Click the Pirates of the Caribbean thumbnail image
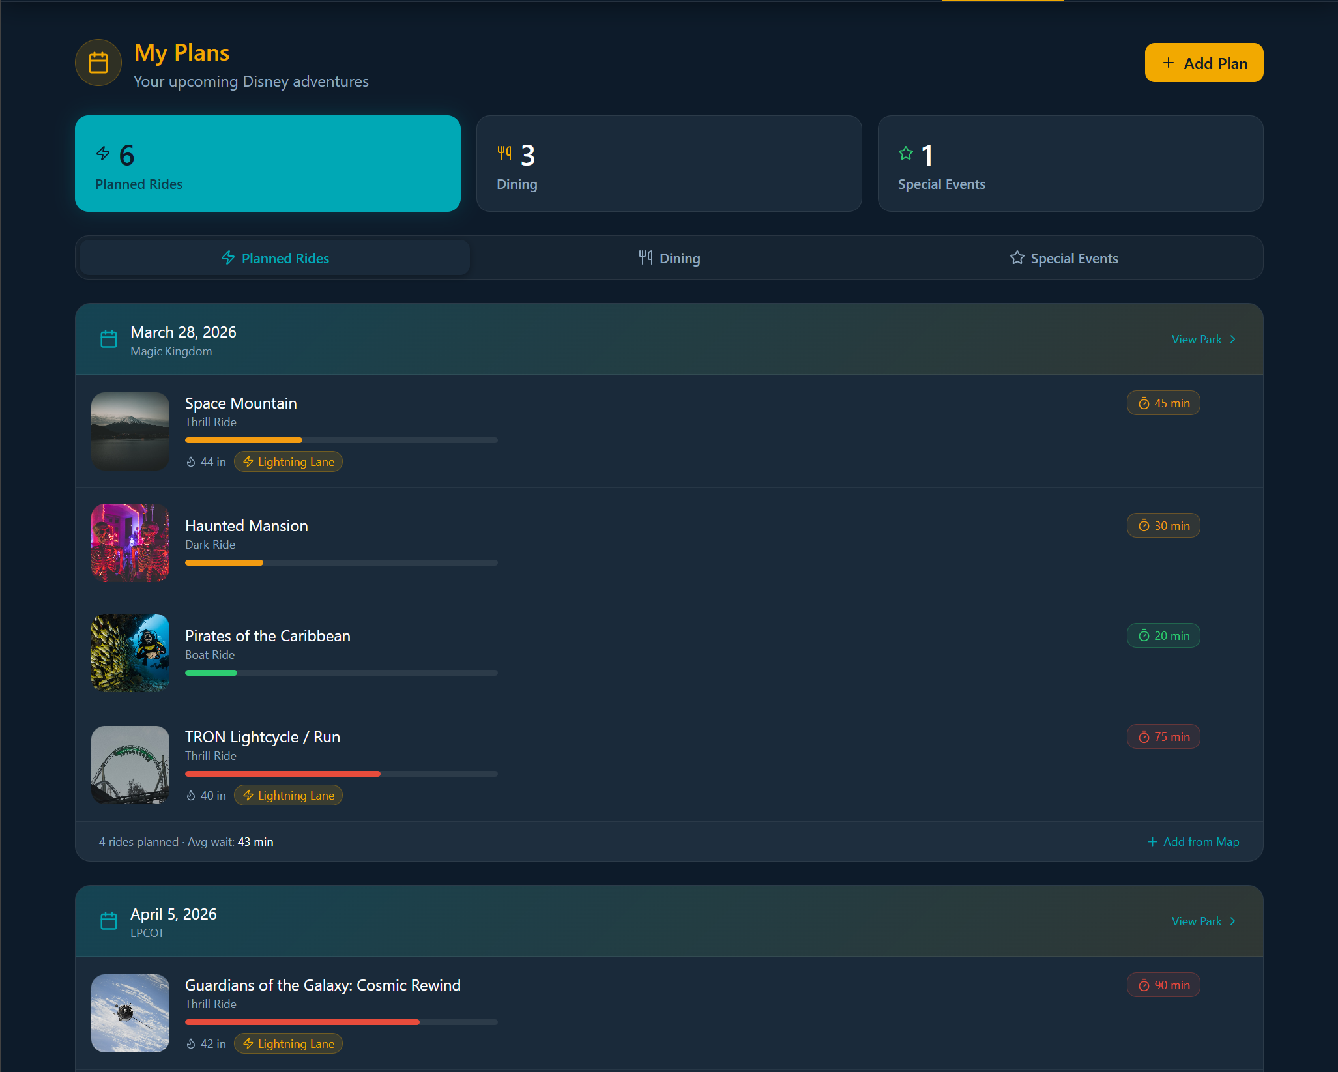This screenshot has width=1338, height=1072. (130, 652)
